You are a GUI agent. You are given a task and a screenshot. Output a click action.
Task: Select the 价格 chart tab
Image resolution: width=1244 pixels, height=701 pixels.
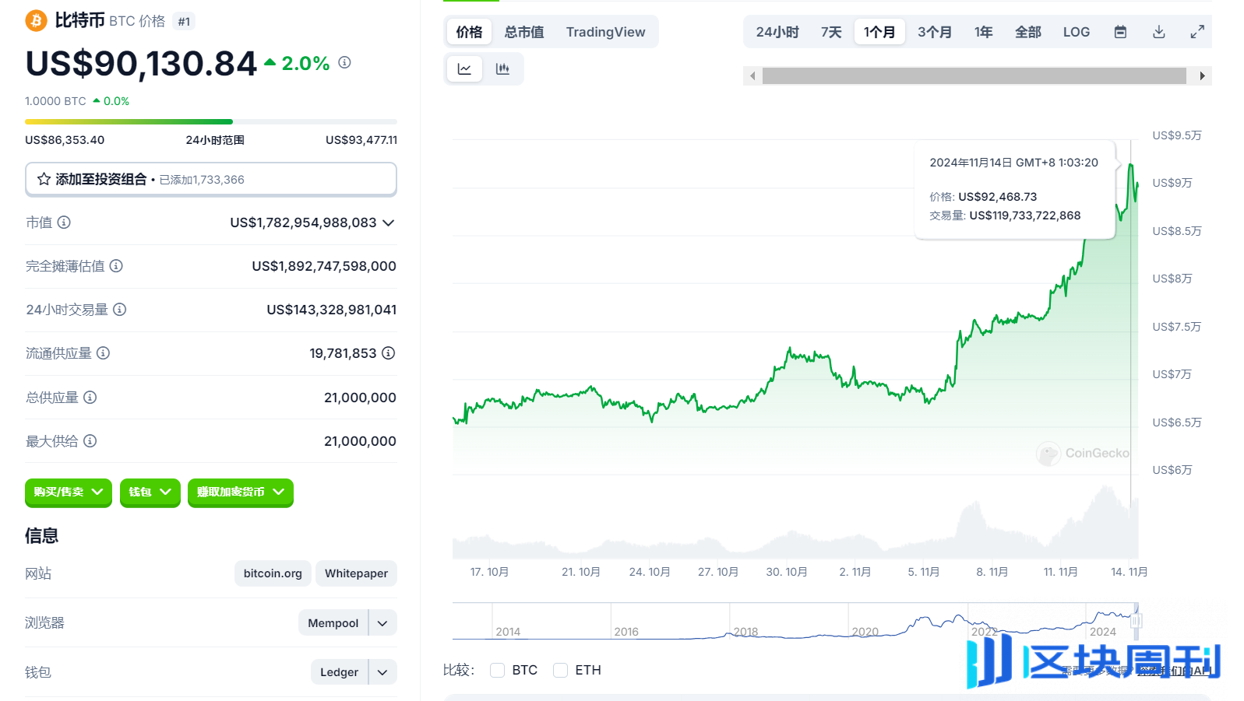469,32
